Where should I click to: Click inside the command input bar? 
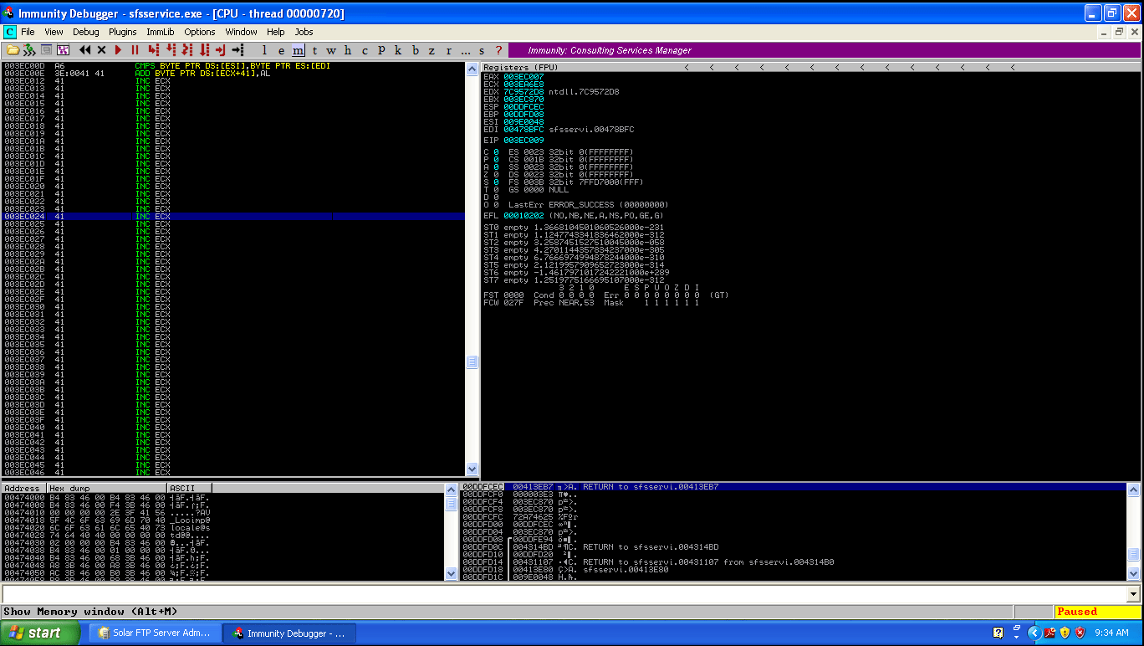tap(564, 594)
